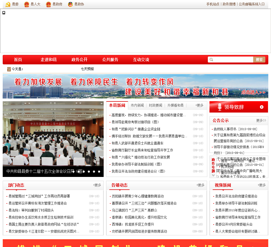Image resolution: width=271 pixels, height=247 pixels.
Task: Switch to 时政要闻 tab
Action: (x=155, y=105)
